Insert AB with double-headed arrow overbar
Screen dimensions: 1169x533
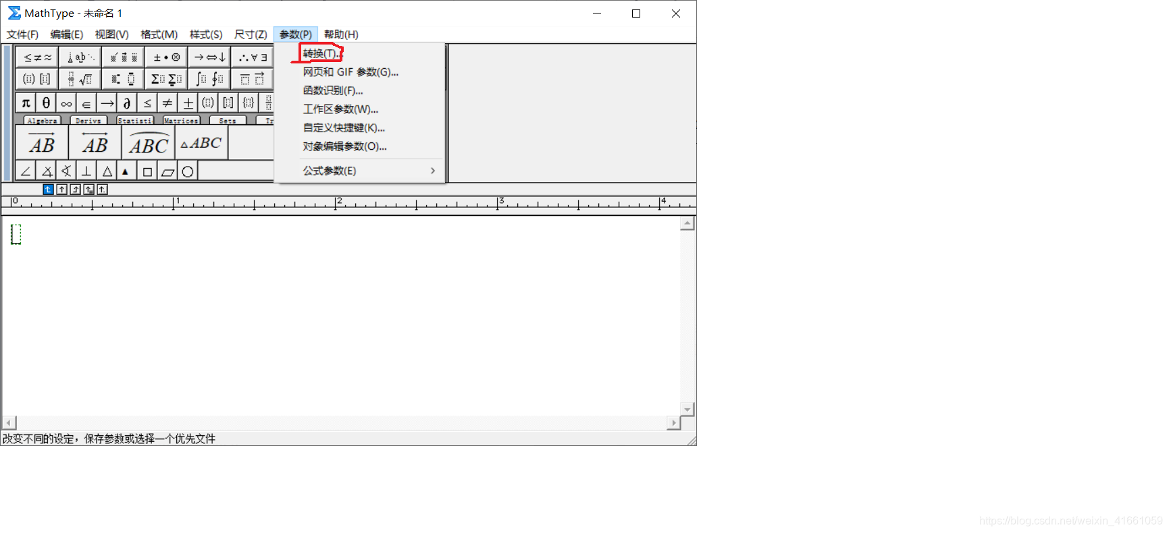click(95, 143)
